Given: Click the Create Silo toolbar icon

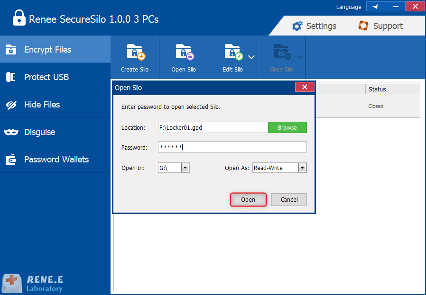Looking at the screenshot, I should tap(135, 52).
